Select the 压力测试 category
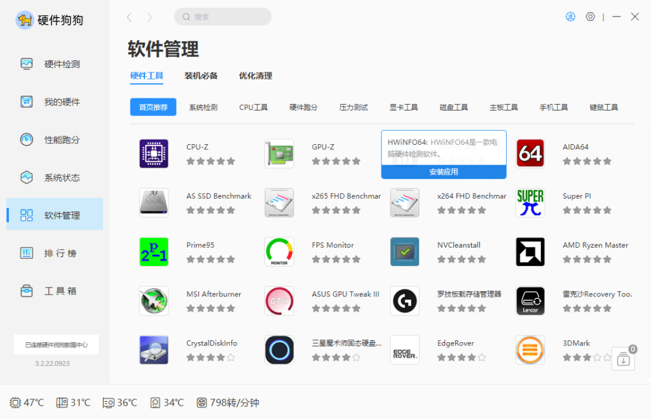The height and width of the screenshot is (419, 651). [353, 107]
